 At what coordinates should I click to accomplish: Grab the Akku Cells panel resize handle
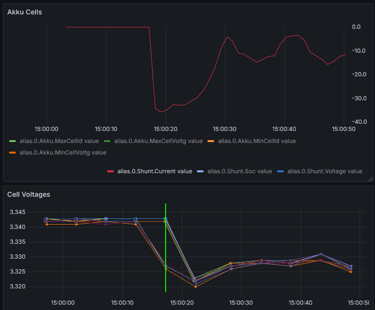(370, 179)
